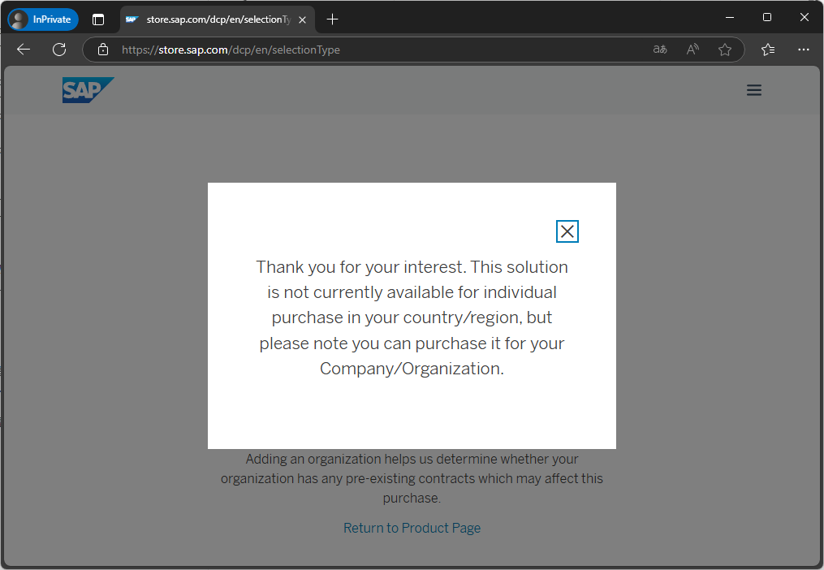
Task: Add this page to favorites
Action: click(x=725, y=50)
